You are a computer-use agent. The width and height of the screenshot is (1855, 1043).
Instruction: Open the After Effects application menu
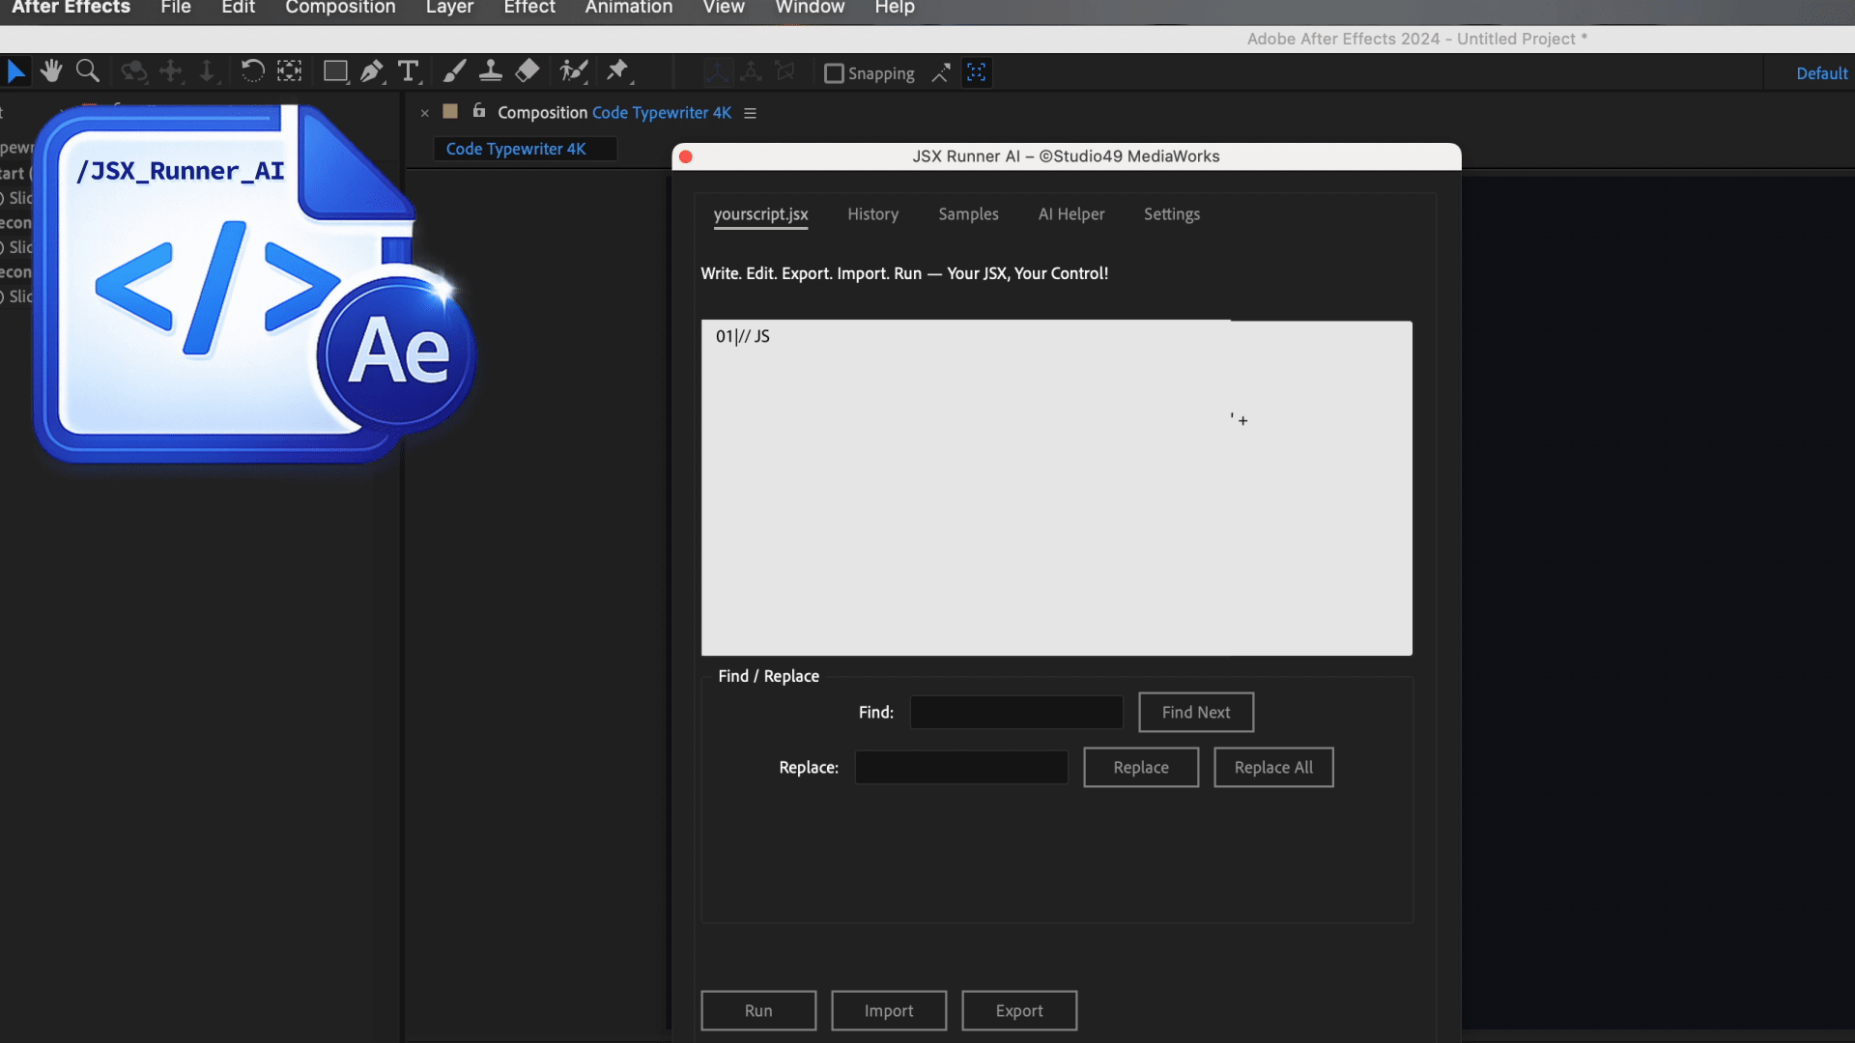tap(71, 8)
